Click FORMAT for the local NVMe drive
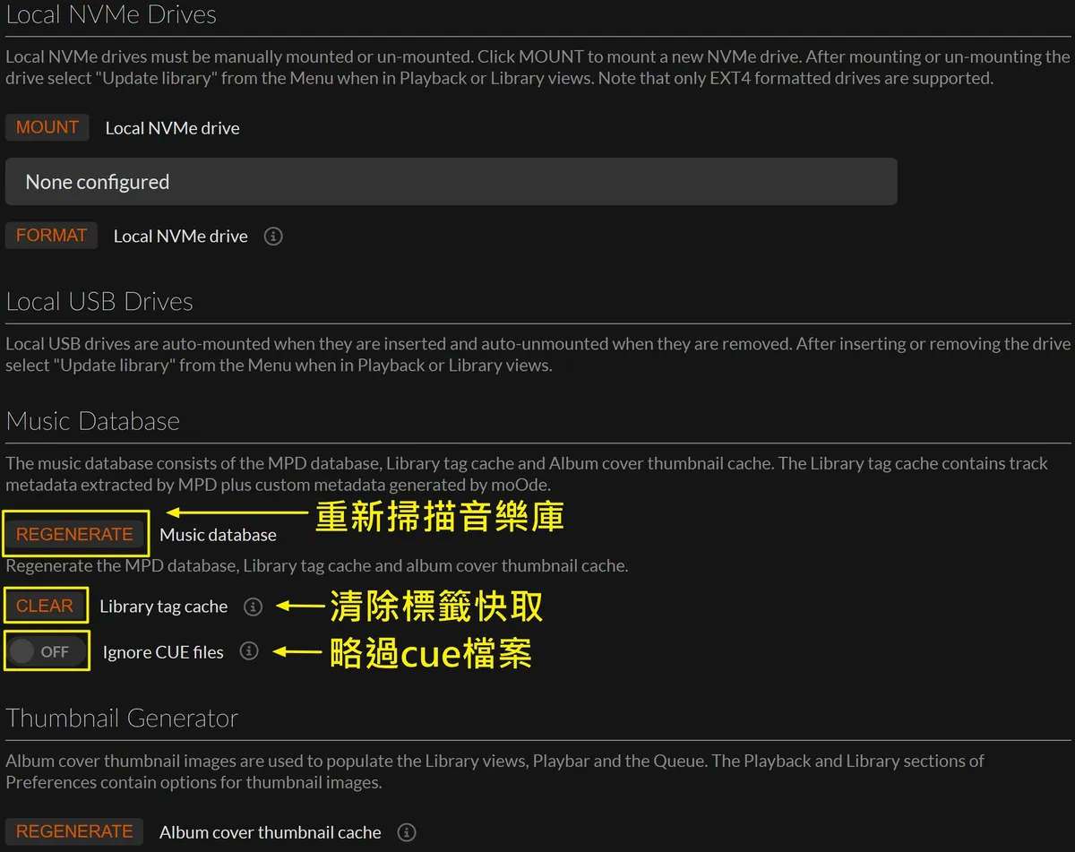 coord(51,236)
